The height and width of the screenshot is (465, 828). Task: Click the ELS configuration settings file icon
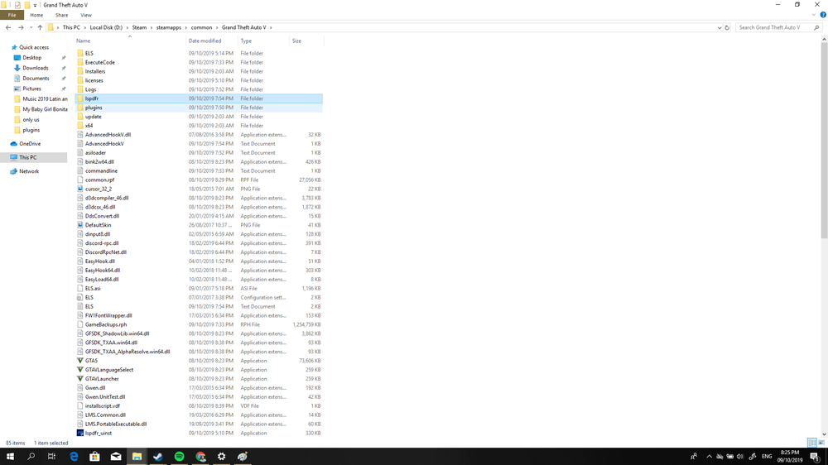click(80, 298)
